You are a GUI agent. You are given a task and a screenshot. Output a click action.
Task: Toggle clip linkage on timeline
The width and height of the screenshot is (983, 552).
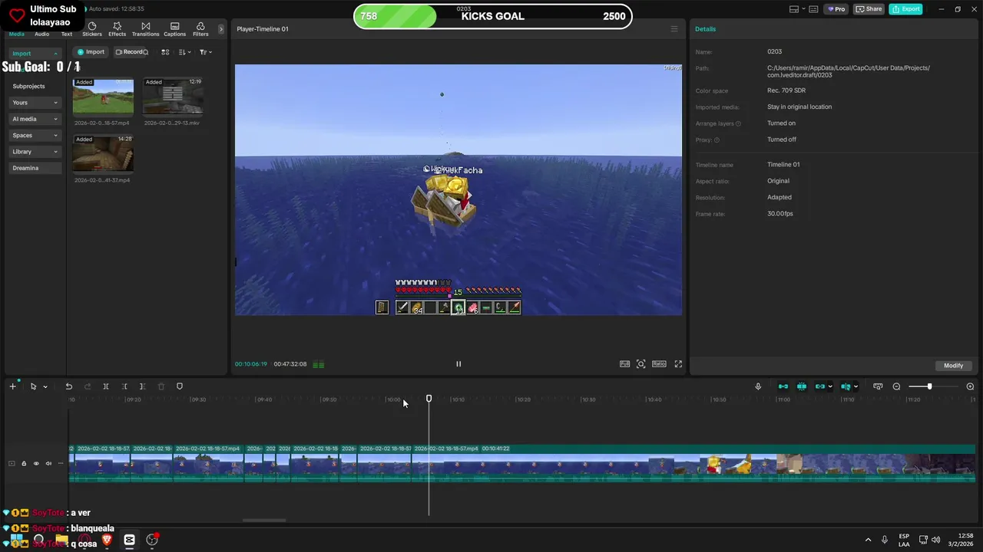pos(820,386)
